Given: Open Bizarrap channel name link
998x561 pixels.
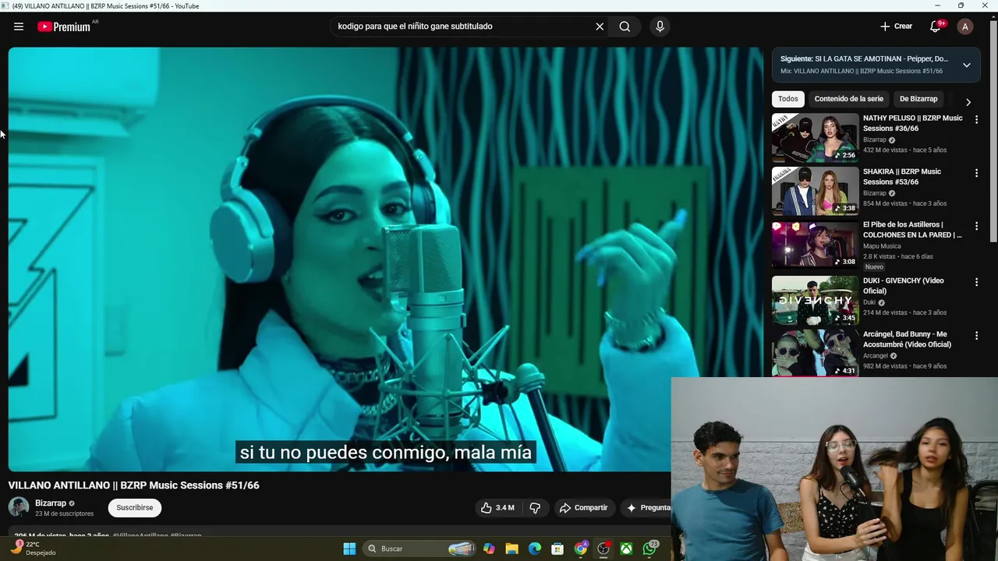Looking at the screenshot, I should (x=51, y=503).
